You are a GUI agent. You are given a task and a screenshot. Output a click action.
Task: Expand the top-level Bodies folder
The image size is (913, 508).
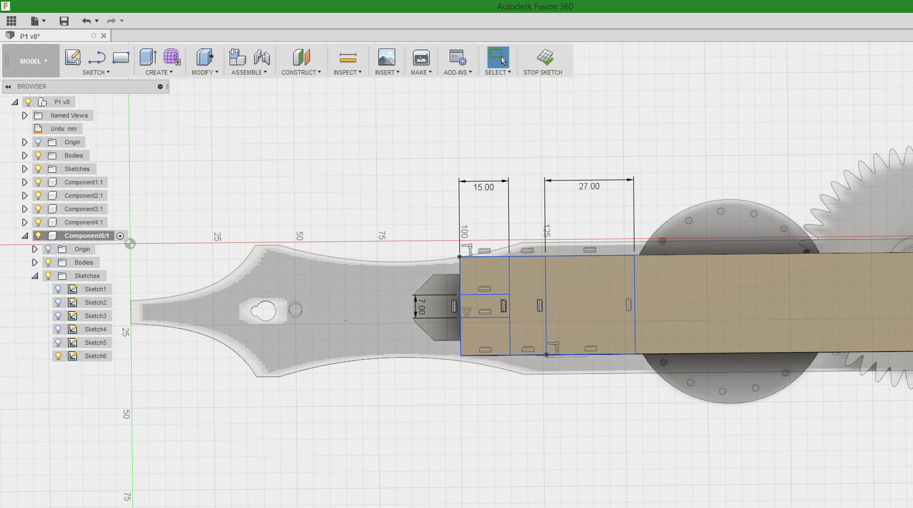point(25,155)
